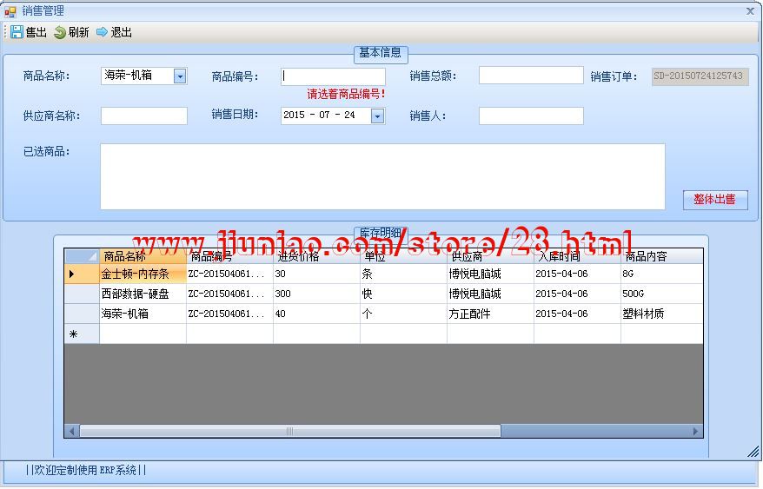Click the 刷新 refresh toolbar icon
Screen dimensions: 763x489
[60, 32]
